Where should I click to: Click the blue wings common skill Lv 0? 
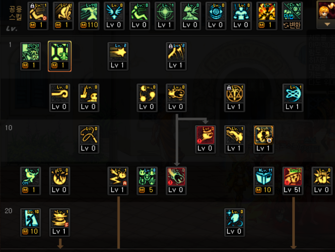[114, 16]
